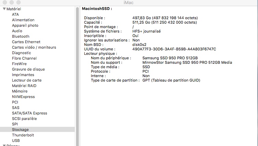
Task: Select the highlighted Stockage entry
Action: 37,130
